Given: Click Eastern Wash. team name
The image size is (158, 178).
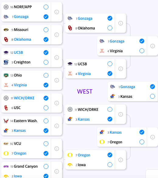Looking at the screenshot, I should click(26, 121).
